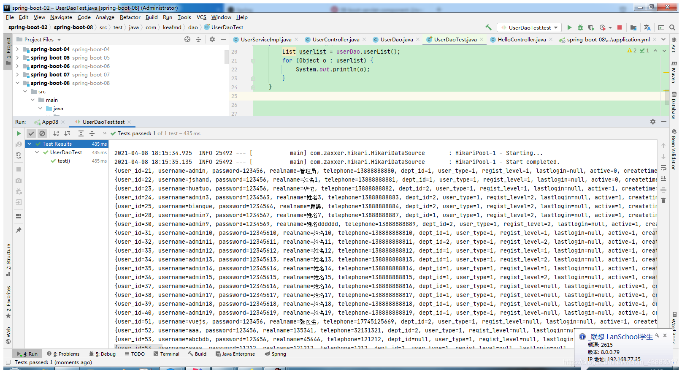The height and width of the screenshot is (370, 682).
Task: Expand the spring-boot-06 module
Action: tap(17, 66)
